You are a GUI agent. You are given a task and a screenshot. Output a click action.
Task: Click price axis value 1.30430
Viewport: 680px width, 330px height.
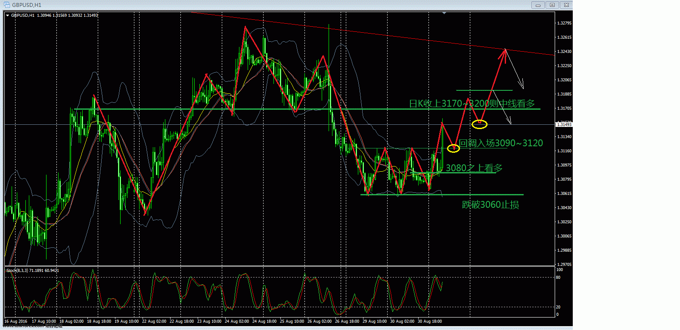[x=564, y=208]
